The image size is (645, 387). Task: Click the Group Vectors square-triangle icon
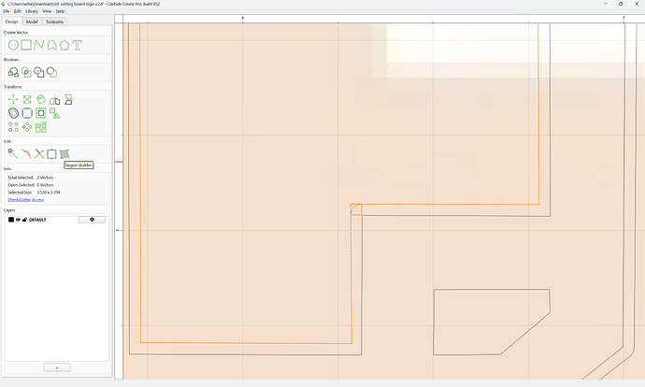pyautogui.click(x=55, y=113)
